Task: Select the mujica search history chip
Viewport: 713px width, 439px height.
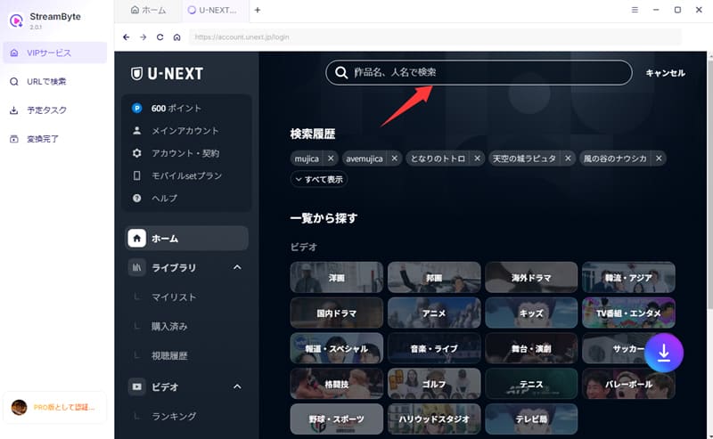Action: 307,159
